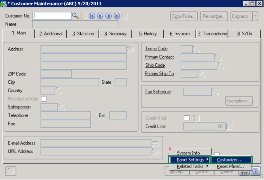The image size is (264, 180).
Task: Open help with the question mark icon
Action: click(x=256, y=172)
